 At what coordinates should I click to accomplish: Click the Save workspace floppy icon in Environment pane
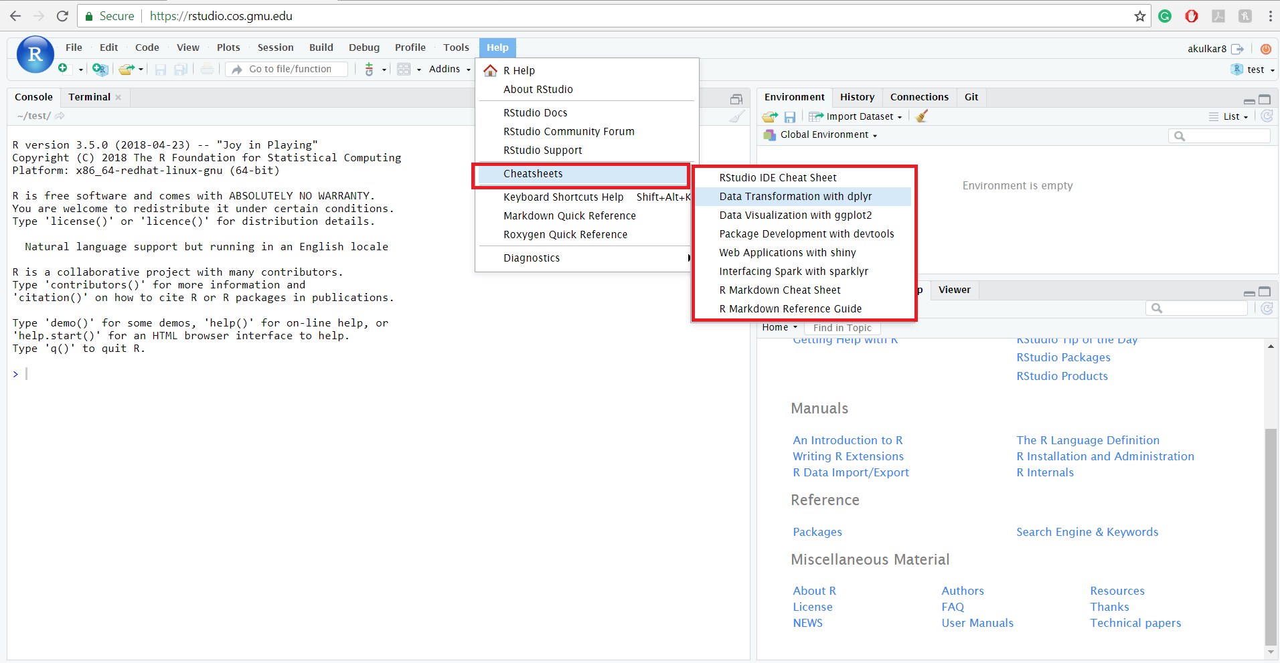790,116
